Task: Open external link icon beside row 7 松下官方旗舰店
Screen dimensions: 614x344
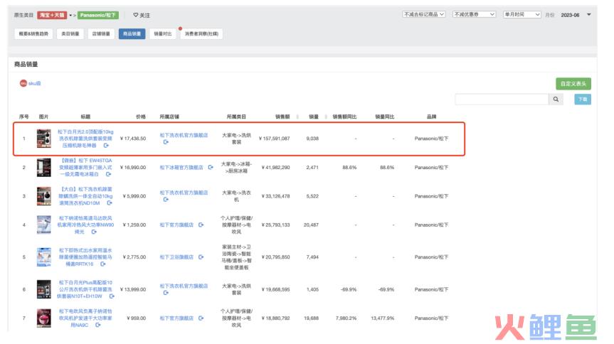Action: 201,318
